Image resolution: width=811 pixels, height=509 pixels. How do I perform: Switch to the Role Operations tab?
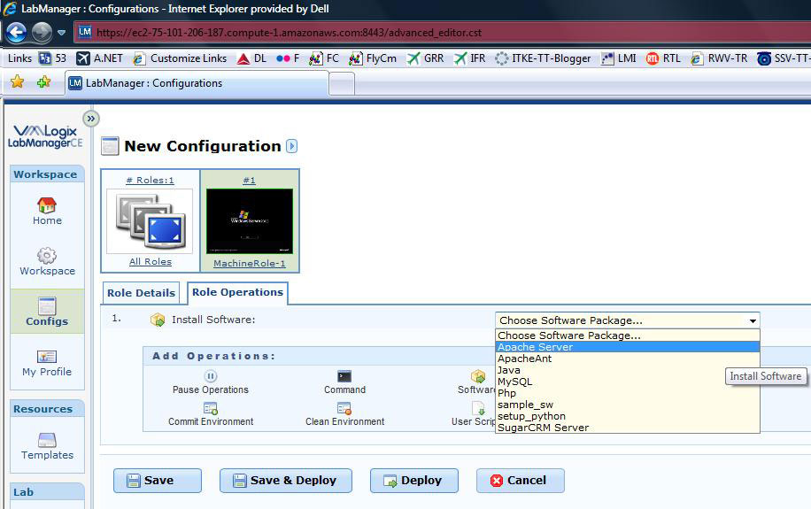tap(238, 292)
